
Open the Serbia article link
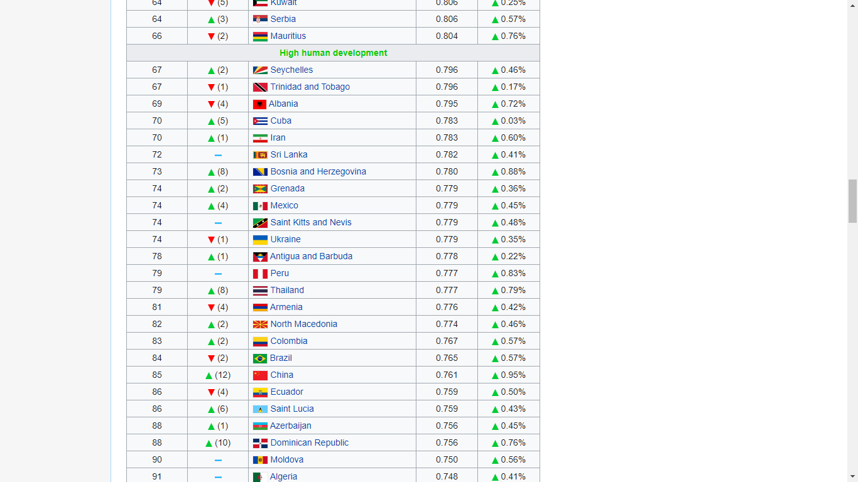283,19
